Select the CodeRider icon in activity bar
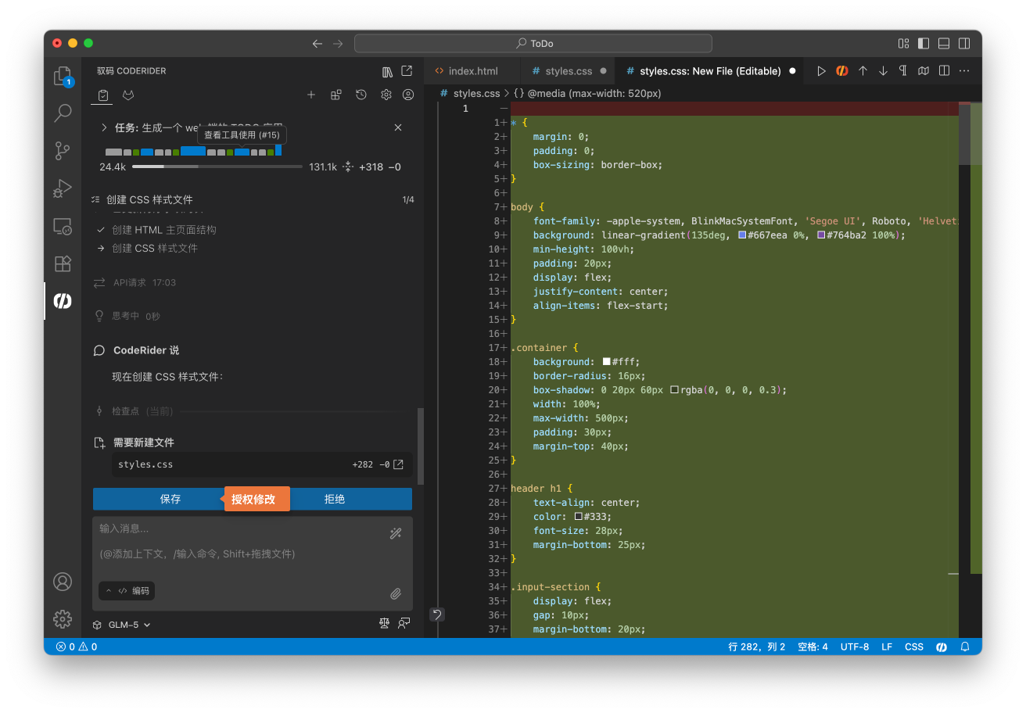The image size is (1026, 713). pyautogui.click(x=63, y=301)
